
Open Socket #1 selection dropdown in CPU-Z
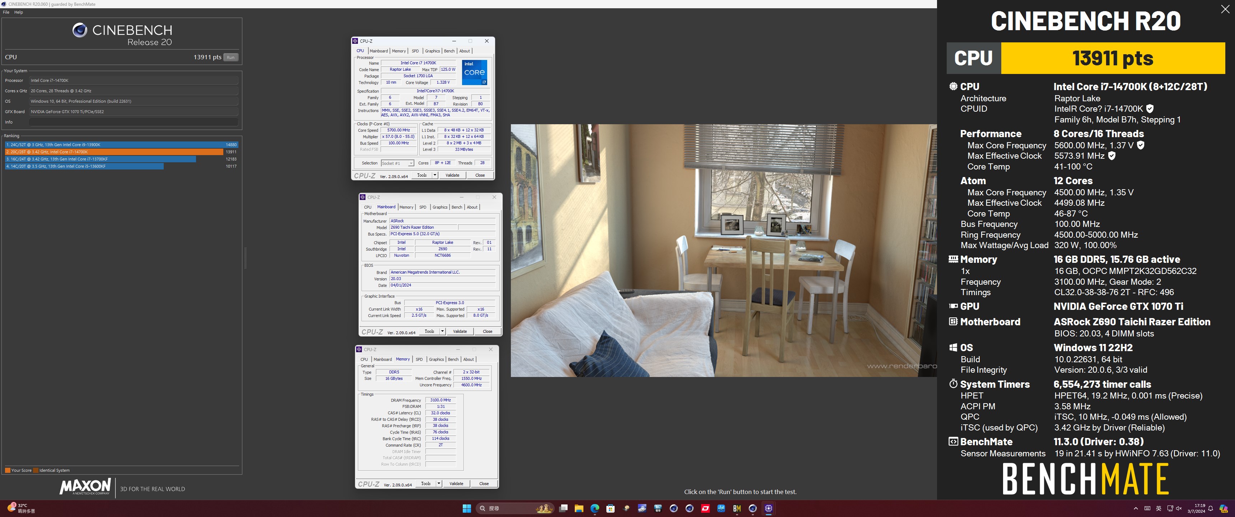397,163
